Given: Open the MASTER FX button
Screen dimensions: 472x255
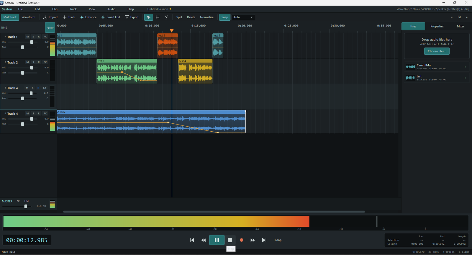Looking at the screenshot, I should click(x=18, y=201).
